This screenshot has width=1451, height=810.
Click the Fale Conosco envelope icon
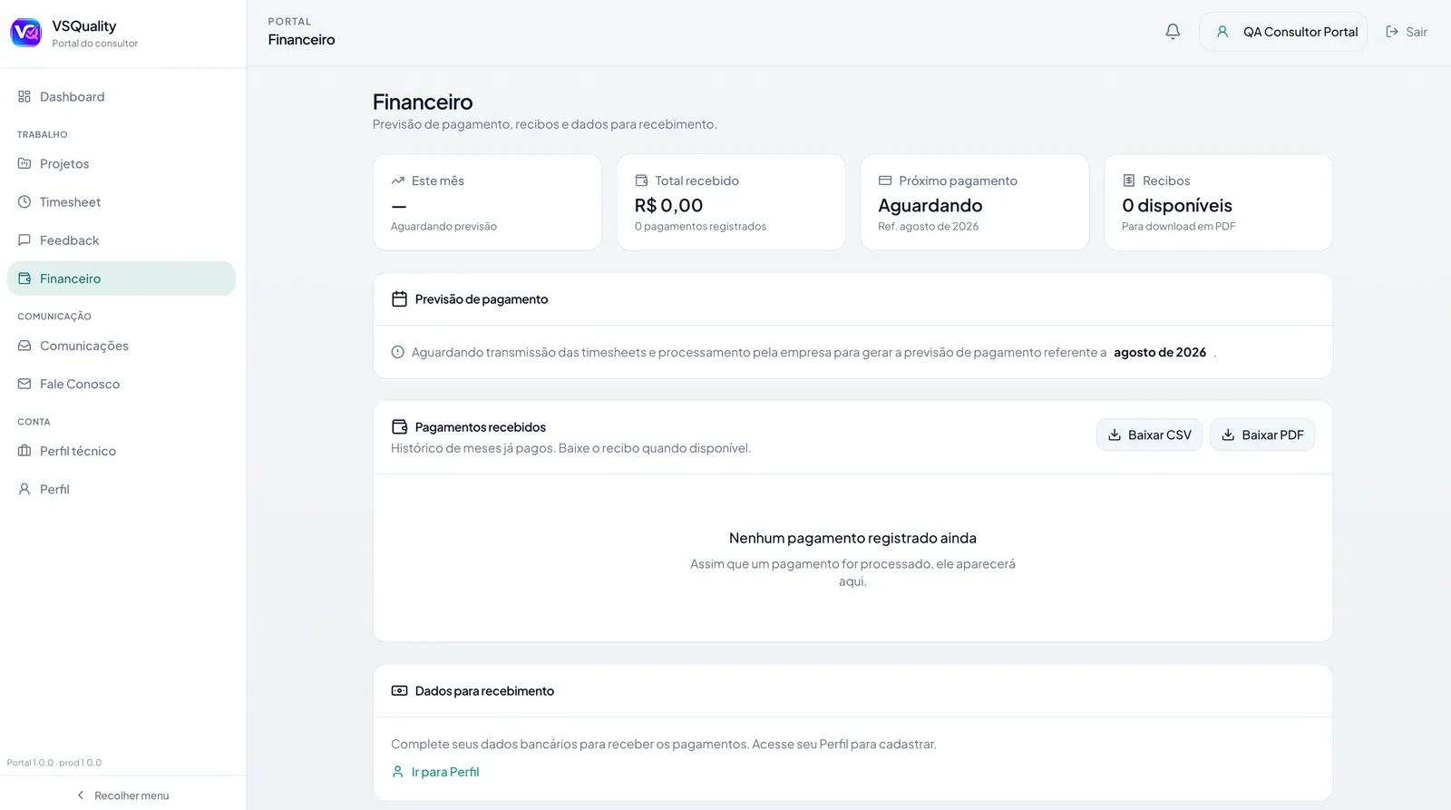24,384
